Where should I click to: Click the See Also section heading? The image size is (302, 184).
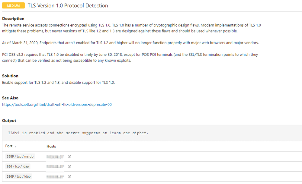[x=10, y=98]
